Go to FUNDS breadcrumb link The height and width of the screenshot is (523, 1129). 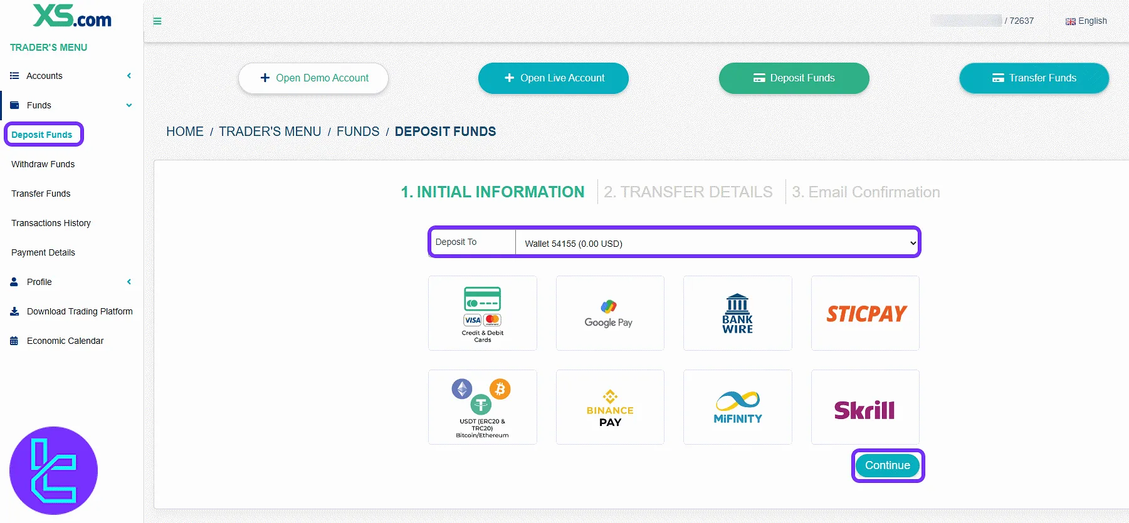tap(358, 132)
